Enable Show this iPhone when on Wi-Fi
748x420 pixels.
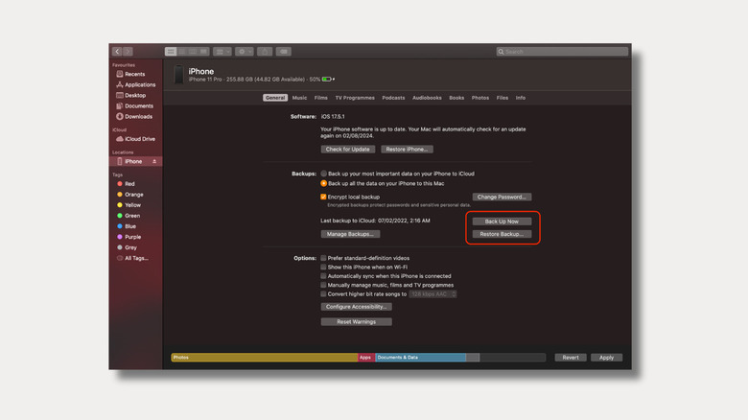click(x=324, y=267)
